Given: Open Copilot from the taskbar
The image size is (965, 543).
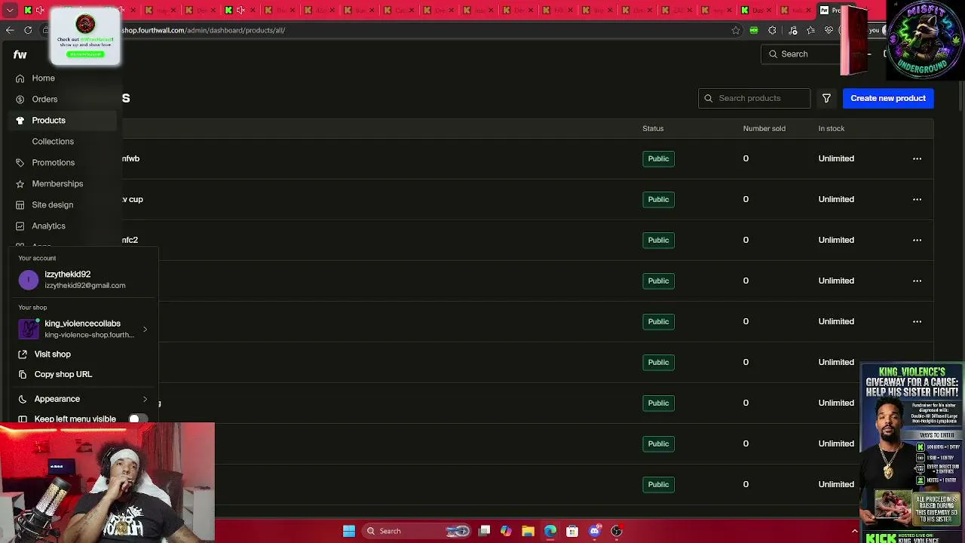Looking at the screenshot, I should click(506, 531).
